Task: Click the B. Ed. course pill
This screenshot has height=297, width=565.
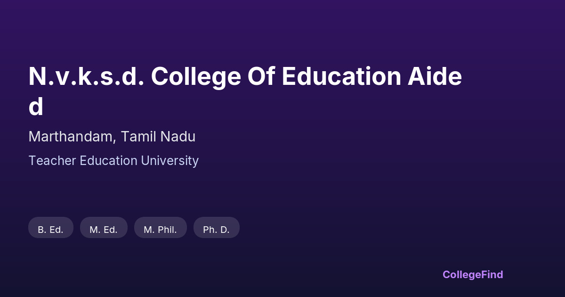Action: tap(51, 230)
